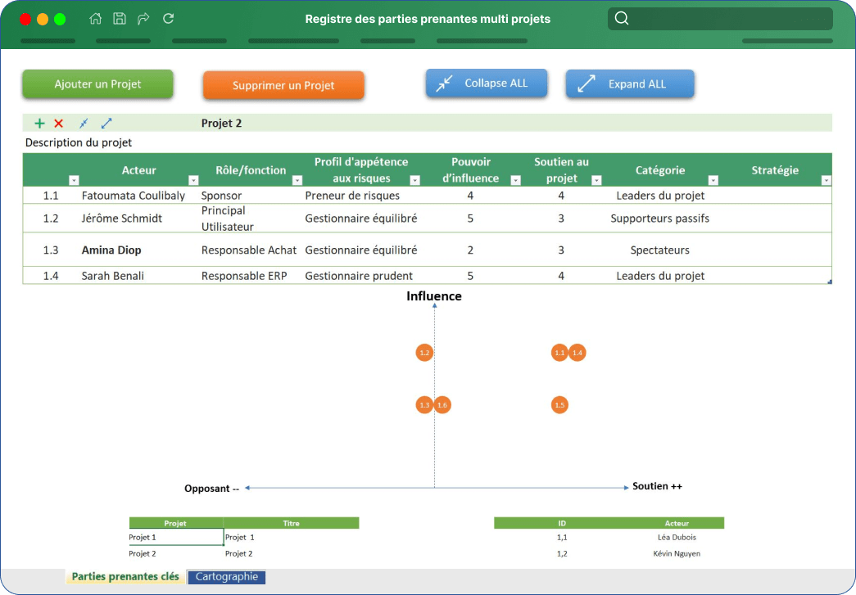This screenshot has width=856, height=595.
Task: Click the home icon in the title bar
Action: point(96,19)
